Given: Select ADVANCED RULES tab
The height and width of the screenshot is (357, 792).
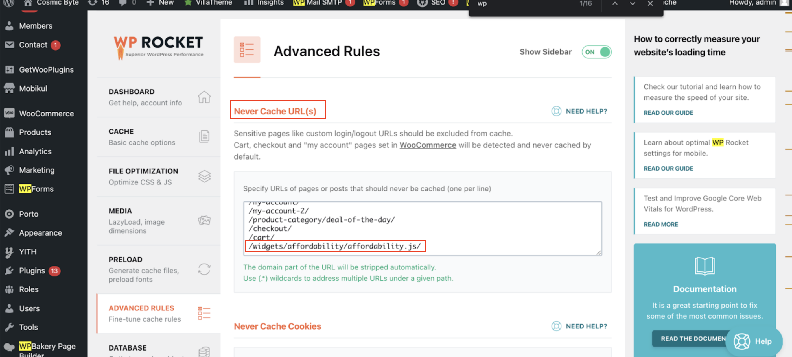Looking at the screenshot, I should point(158,313).
